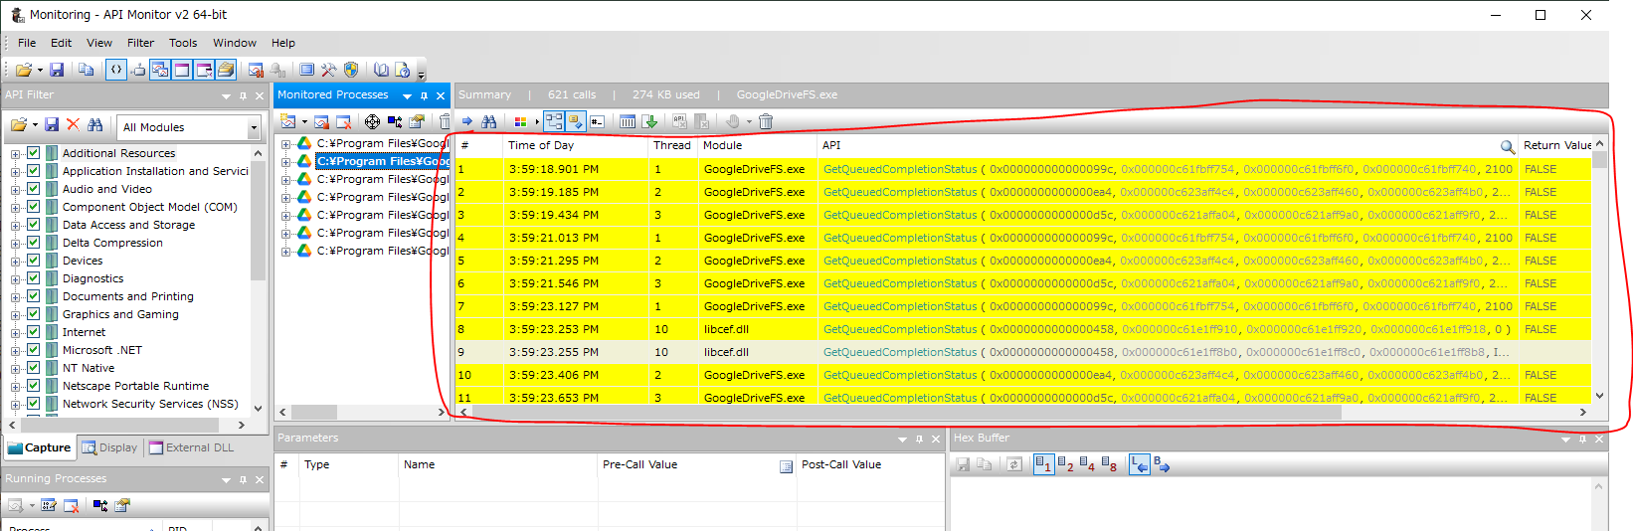The height and width of the screenshot is (531, 1633).
Task: Click the open book icon in main toolbar
Action: [381, 70]
